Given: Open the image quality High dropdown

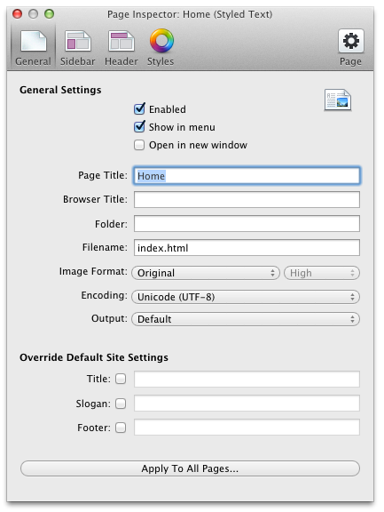Looking at the screenshot, I should pyautogui.click(x=322, y=273).
